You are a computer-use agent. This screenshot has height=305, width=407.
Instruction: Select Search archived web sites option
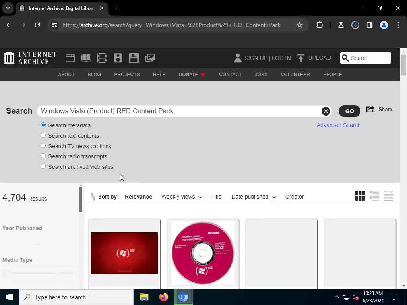[x=43, y=166]
